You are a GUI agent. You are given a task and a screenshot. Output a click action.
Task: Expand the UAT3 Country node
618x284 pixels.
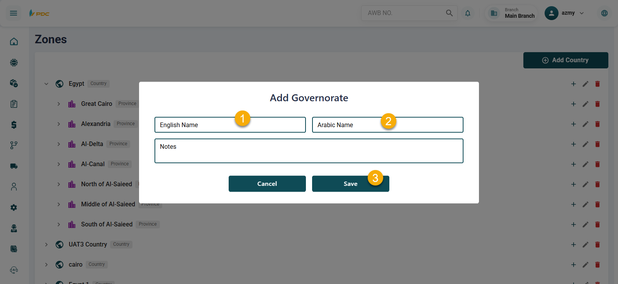click(x=46, y=245)
